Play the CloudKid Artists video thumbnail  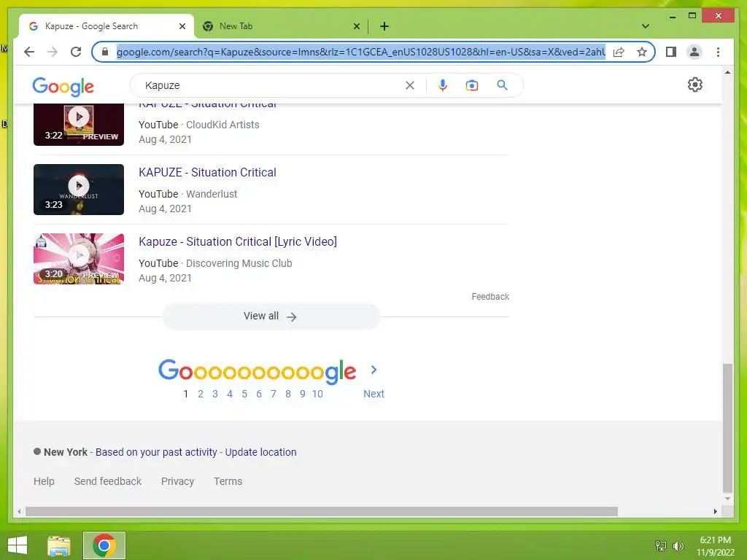tap(79, 124)
